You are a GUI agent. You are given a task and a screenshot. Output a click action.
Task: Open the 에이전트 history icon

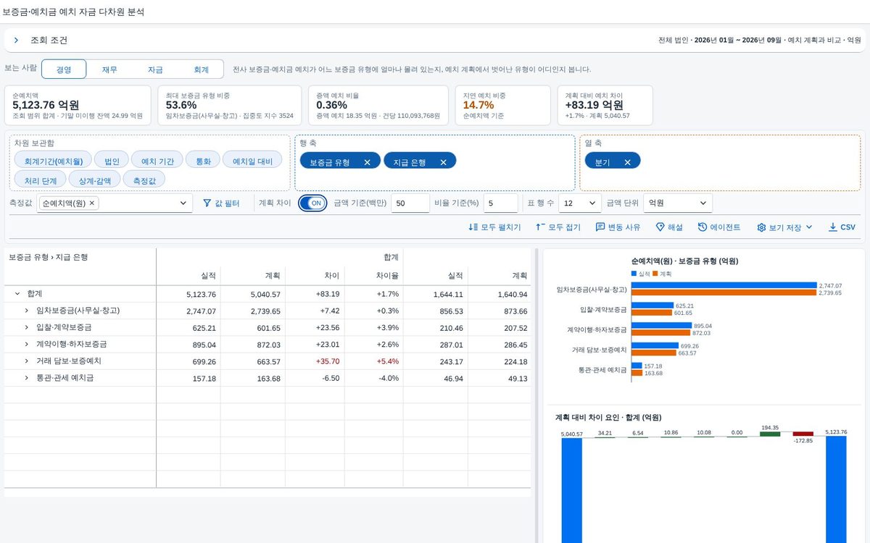click(703, 227)
